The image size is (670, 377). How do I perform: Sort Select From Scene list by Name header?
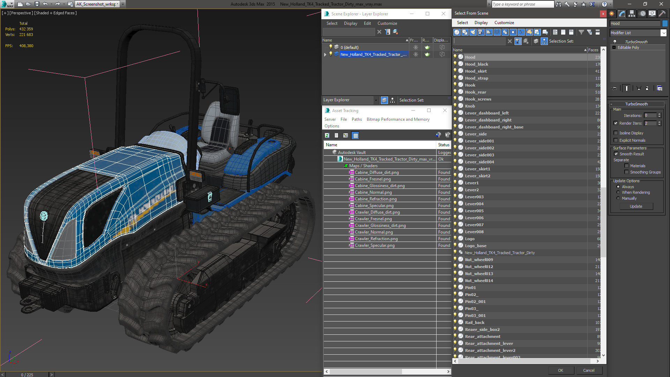pyautogui.click(x=520, y=50)
